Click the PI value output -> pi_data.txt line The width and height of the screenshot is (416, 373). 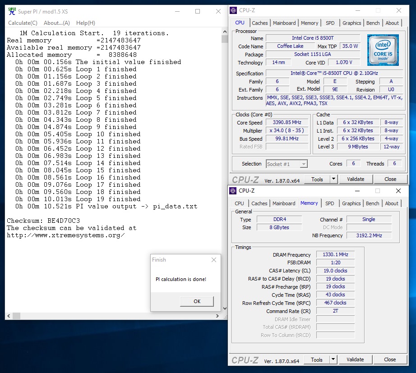coord(106,207)
